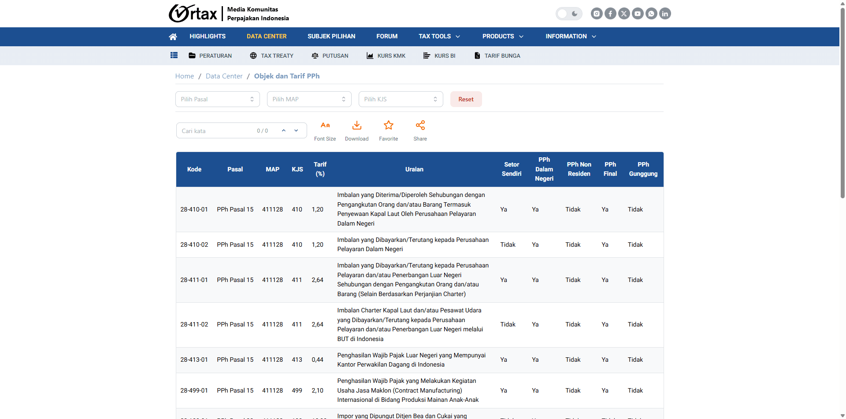Open the Pilih KJS dropdown
Image resolution: width=846 pixels, height=419 pixels.
[401, 99]
